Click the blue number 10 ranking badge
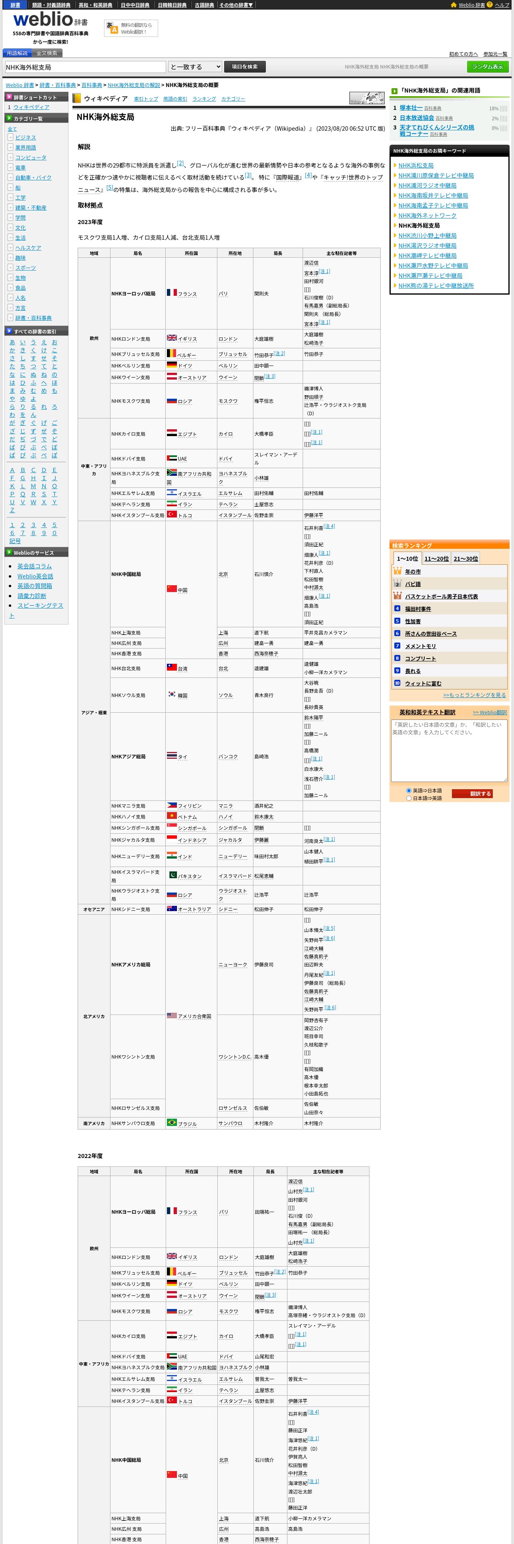This screenshot has width=514, height=1544. (398, 683)
